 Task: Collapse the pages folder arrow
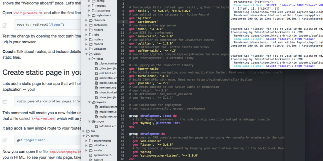[x=89, y=121]
